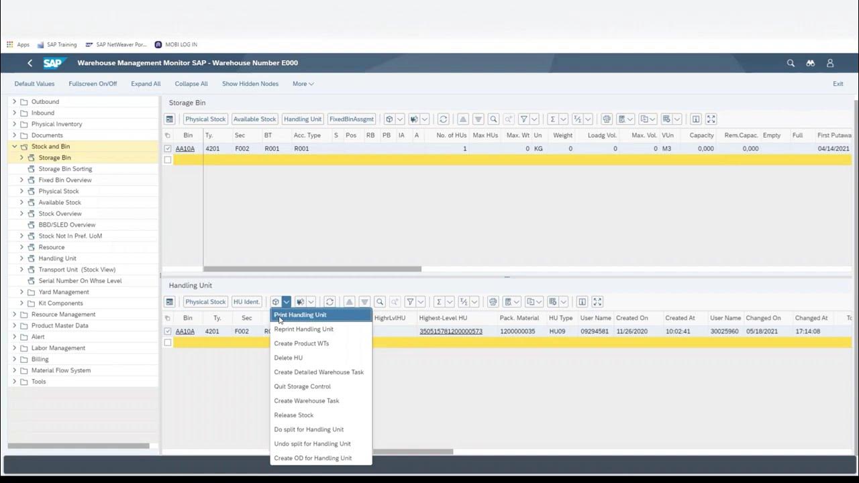Click the Storage Bin horizontal scrollbar

[312, 269]
